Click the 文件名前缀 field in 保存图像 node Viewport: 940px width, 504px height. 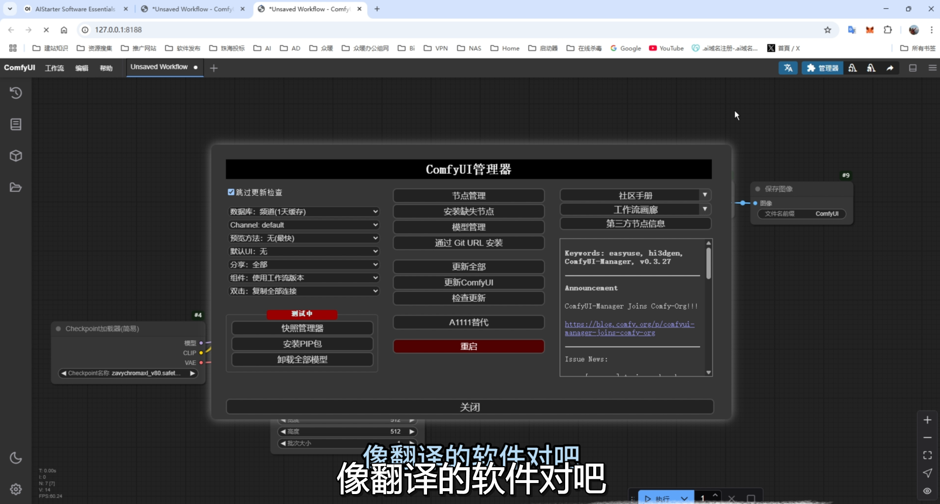[801, 214]
